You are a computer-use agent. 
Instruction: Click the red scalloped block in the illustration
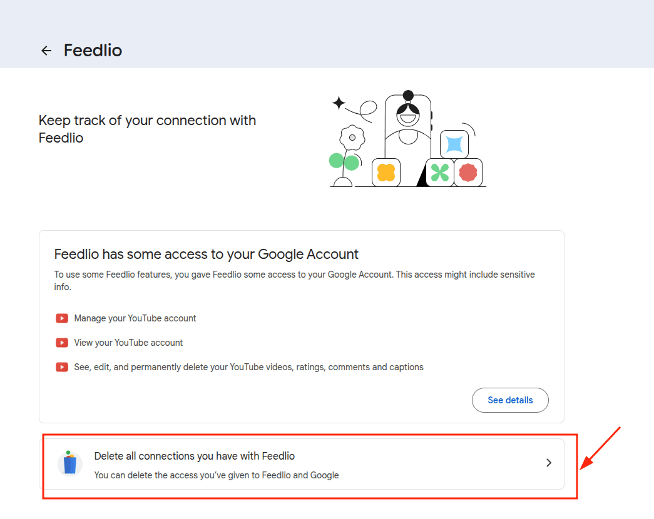coord(468,172)
